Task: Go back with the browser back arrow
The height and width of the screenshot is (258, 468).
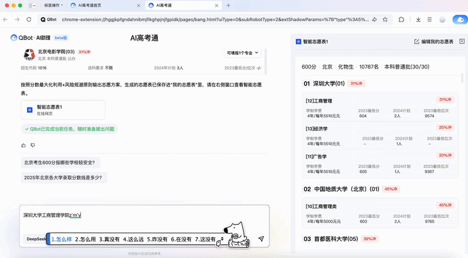Action: (5, 19)
